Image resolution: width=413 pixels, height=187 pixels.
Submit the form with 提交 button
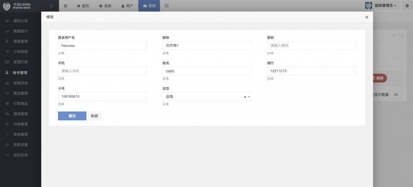click(72, 116)
